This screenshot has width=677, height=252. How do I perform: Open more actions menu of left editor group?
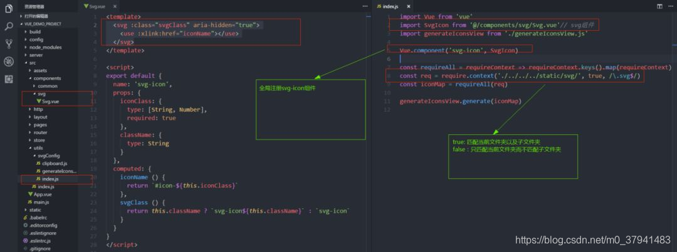365,6
